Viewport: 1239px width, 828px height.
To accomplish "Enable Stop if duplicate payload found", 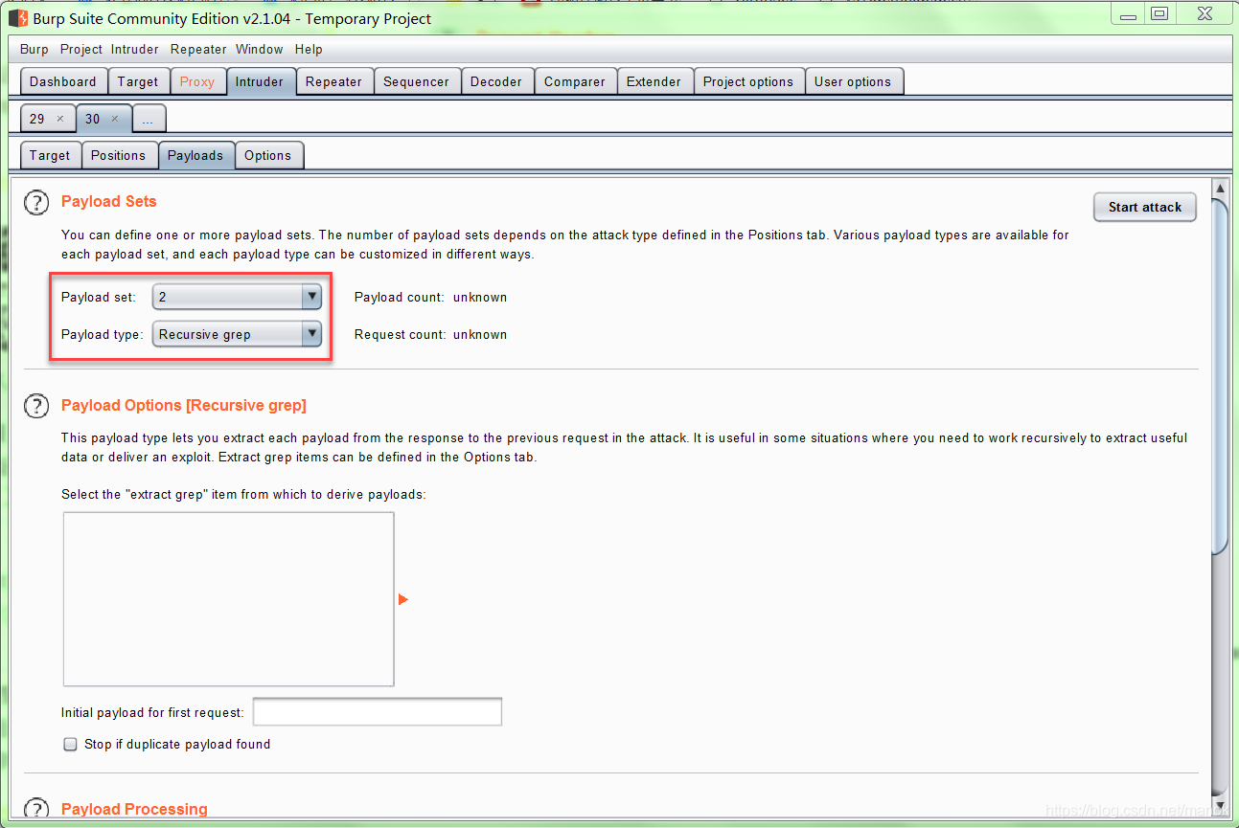I will 70,744.
